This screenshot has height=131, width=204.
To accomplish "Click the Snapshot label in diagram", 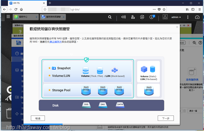I will coord(64,68).
